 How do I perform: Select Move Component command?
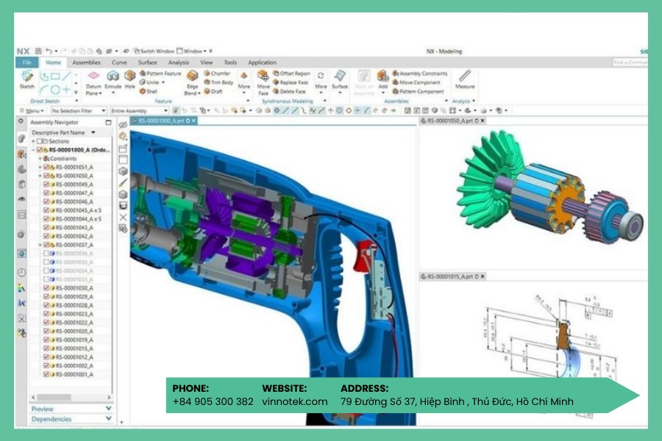[x=416, y=82]
